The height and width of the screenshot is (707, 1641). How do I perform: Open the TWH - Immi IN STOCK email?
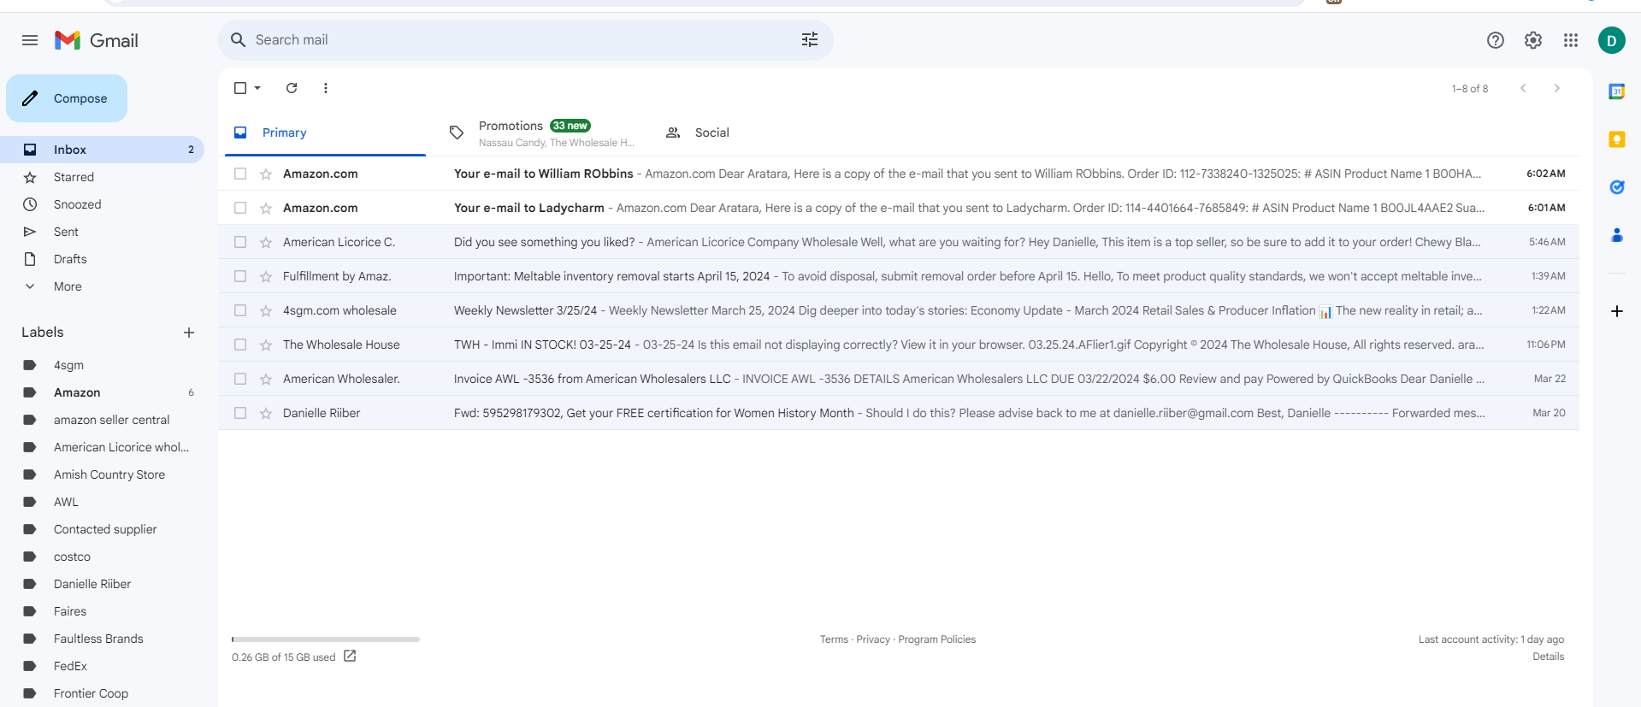point(899,345)
